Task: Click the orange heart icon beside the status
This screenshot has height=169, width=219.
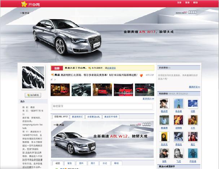Action: (x=141, y=75)
